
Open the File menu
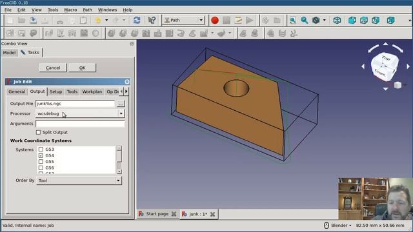(8, 10)
